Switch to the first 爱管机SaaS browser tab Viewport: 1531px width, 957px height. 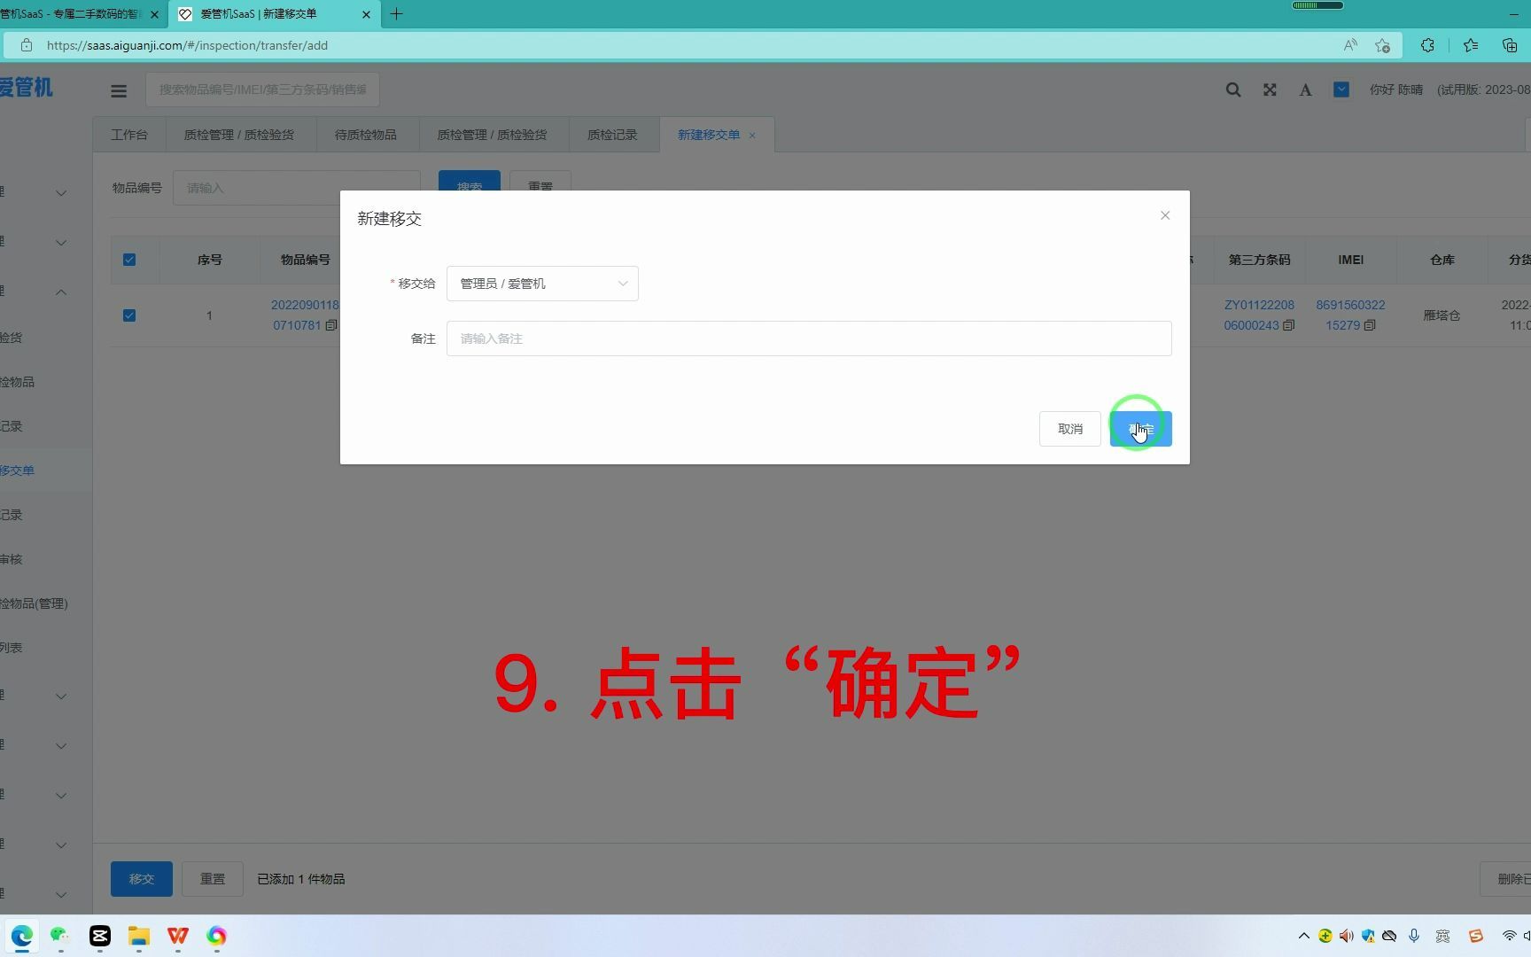pyautogui.click(x=71, y=14)
